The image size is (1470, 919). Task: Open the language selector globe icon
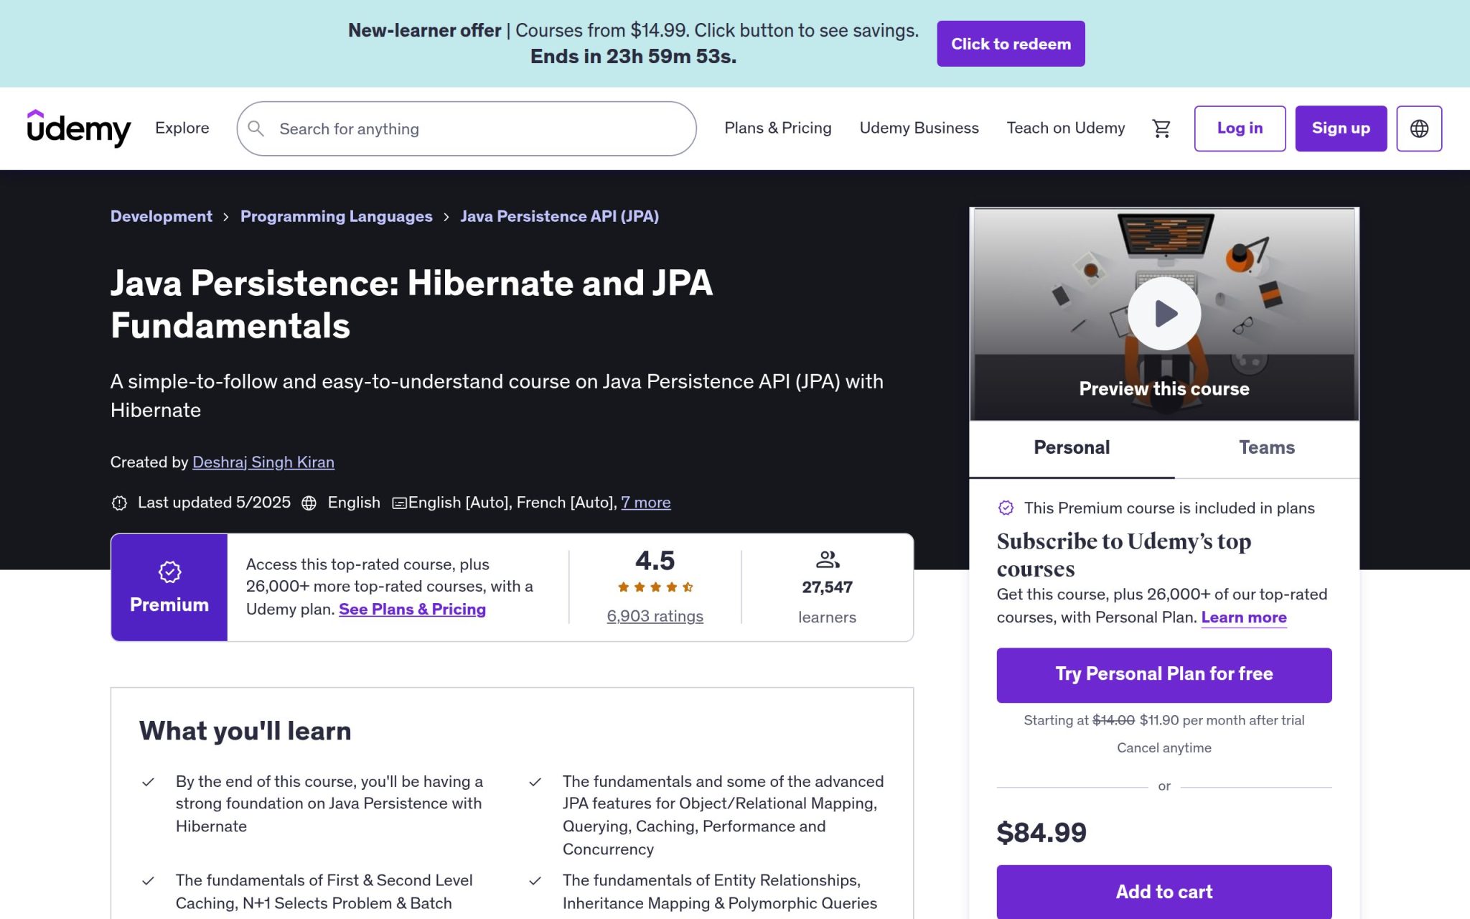[1418, 128]
